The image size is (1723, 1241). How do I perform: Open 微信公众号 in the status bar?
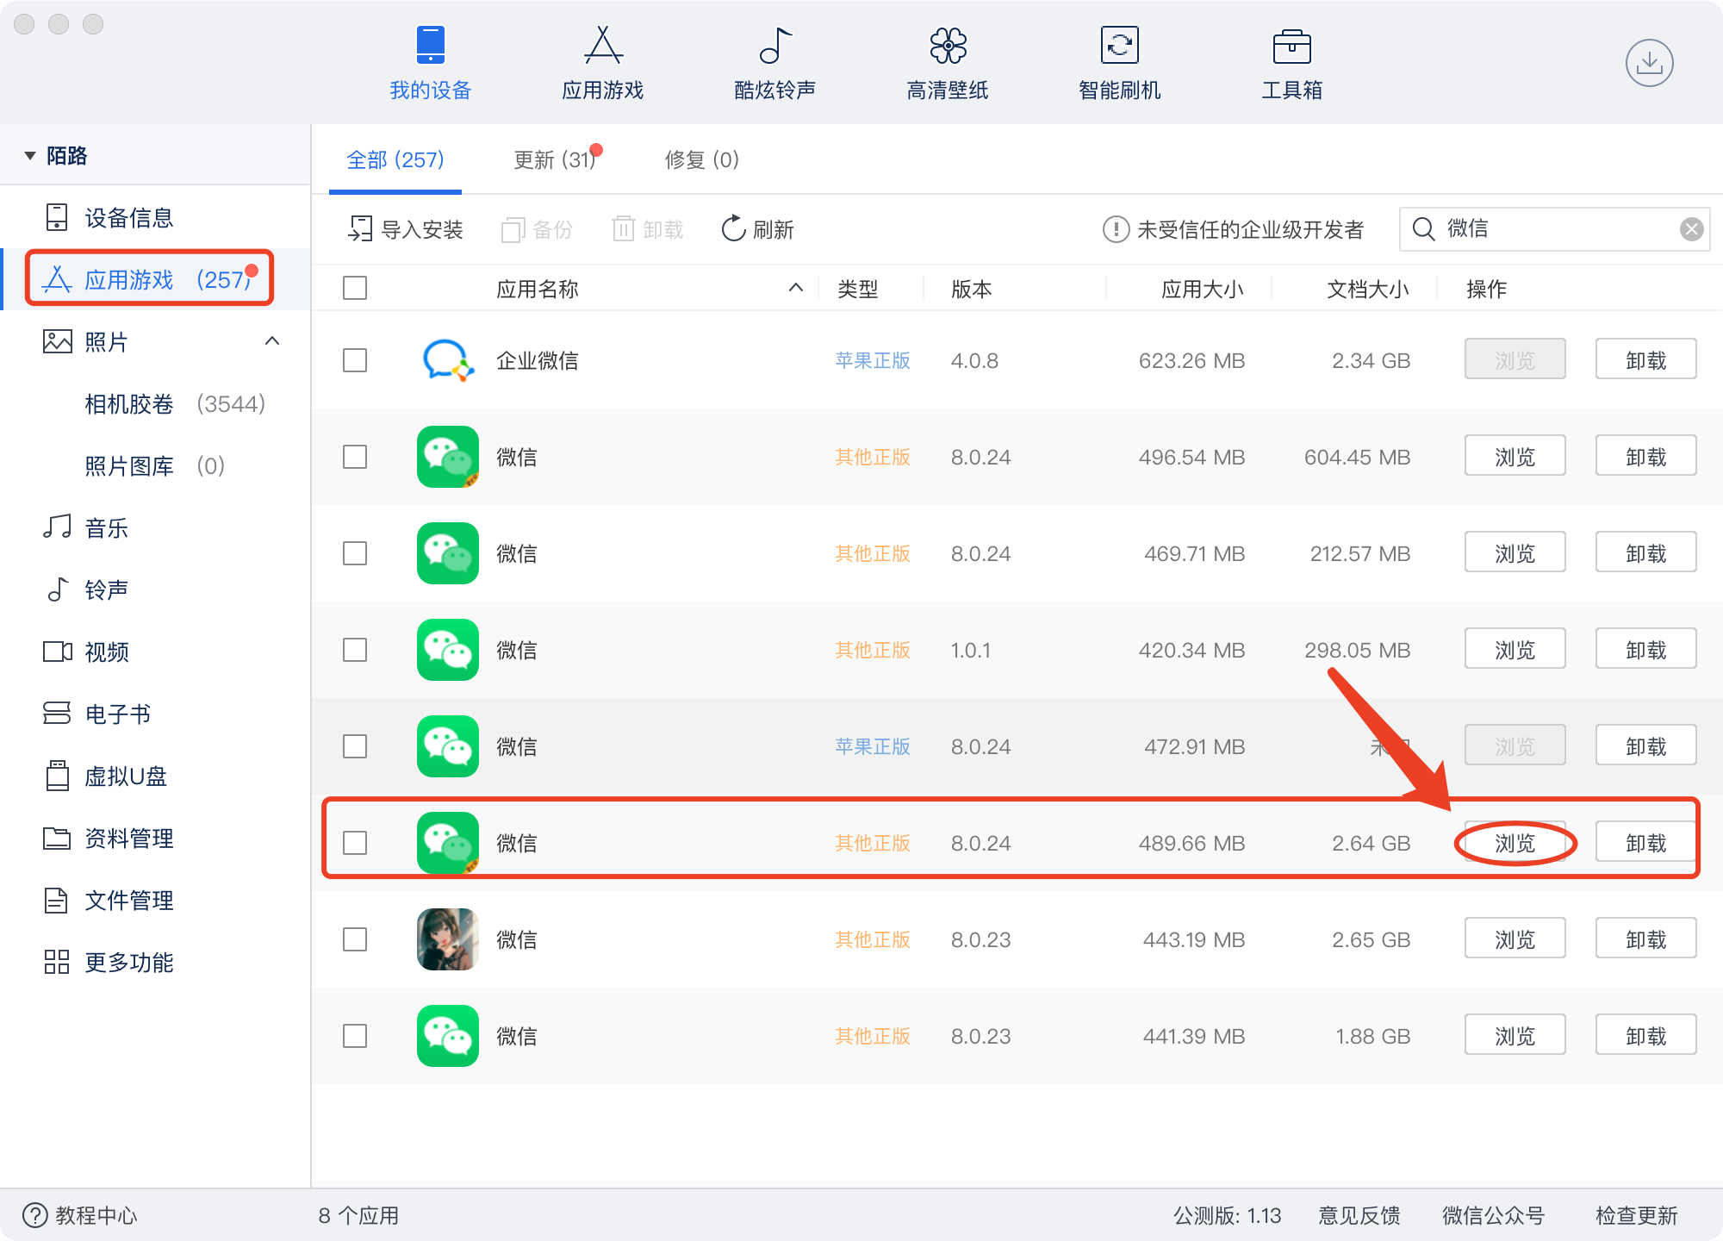click(x=1494, y=1215)
